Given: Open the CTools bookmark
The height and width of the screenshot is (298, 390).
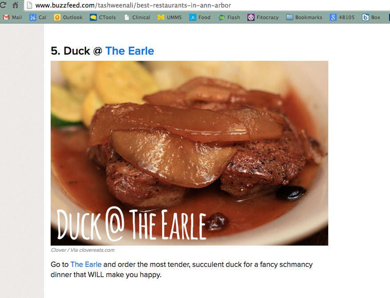Looking at the screenshot, I should click(103, 17).
